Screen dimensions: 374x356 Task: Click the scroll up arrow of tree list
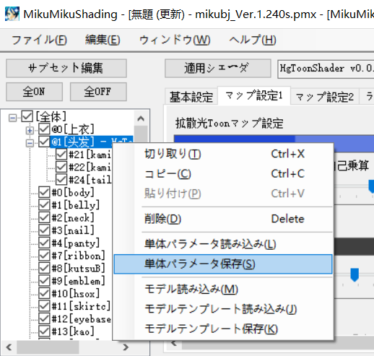tap(141, 118)
